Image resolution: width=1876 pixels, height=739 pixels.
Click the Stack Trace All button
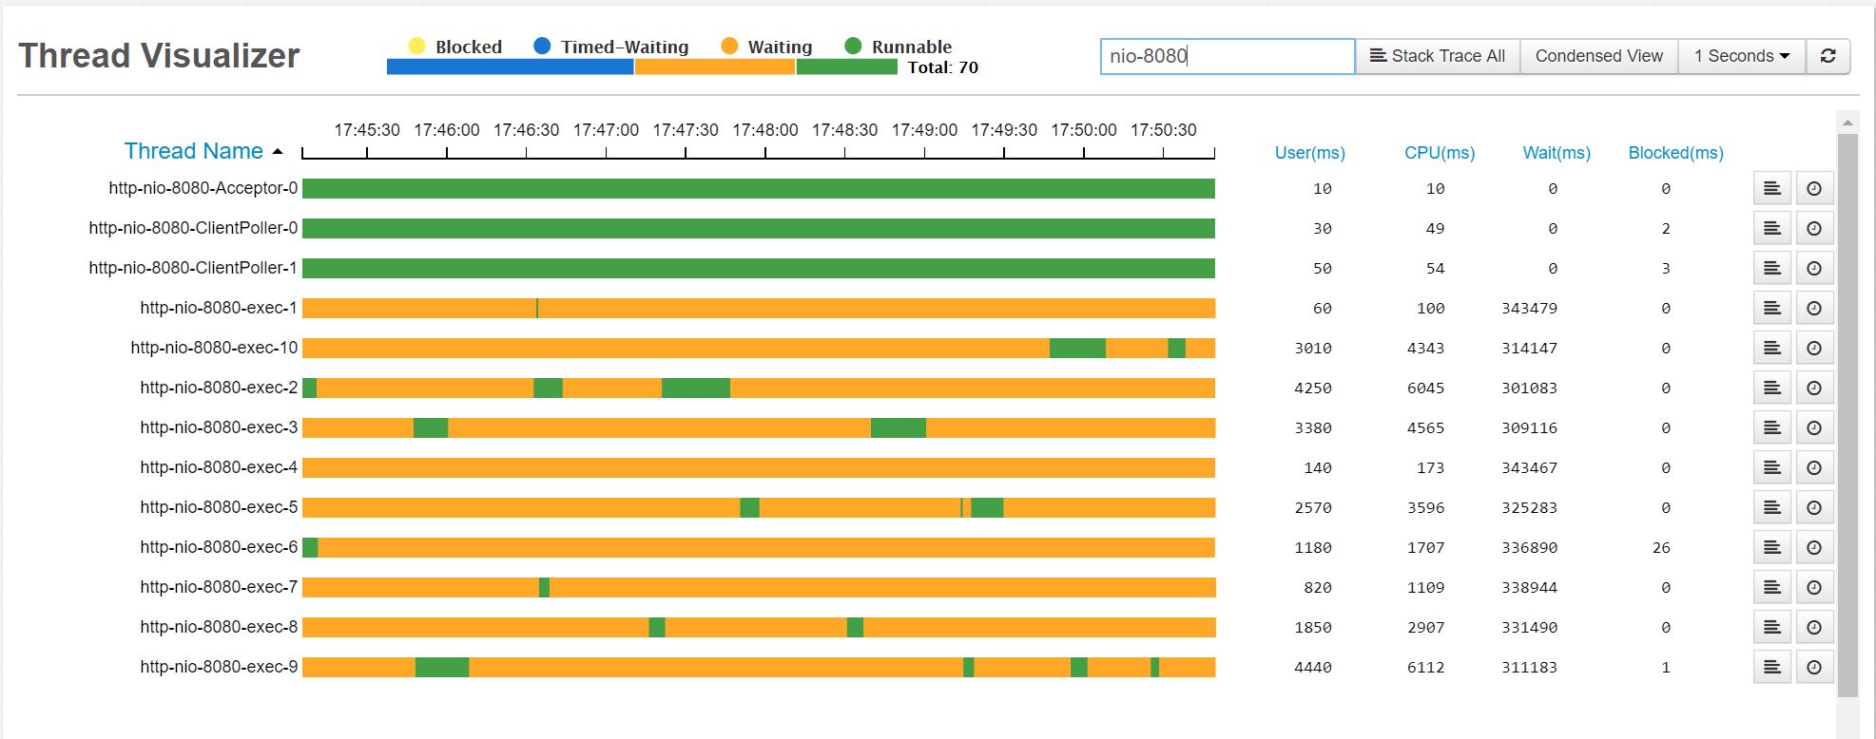(x=1437, y=56)
